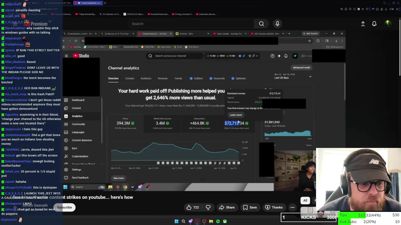Click the See more button below chart
401x225 pixels.
click(118, 178)
